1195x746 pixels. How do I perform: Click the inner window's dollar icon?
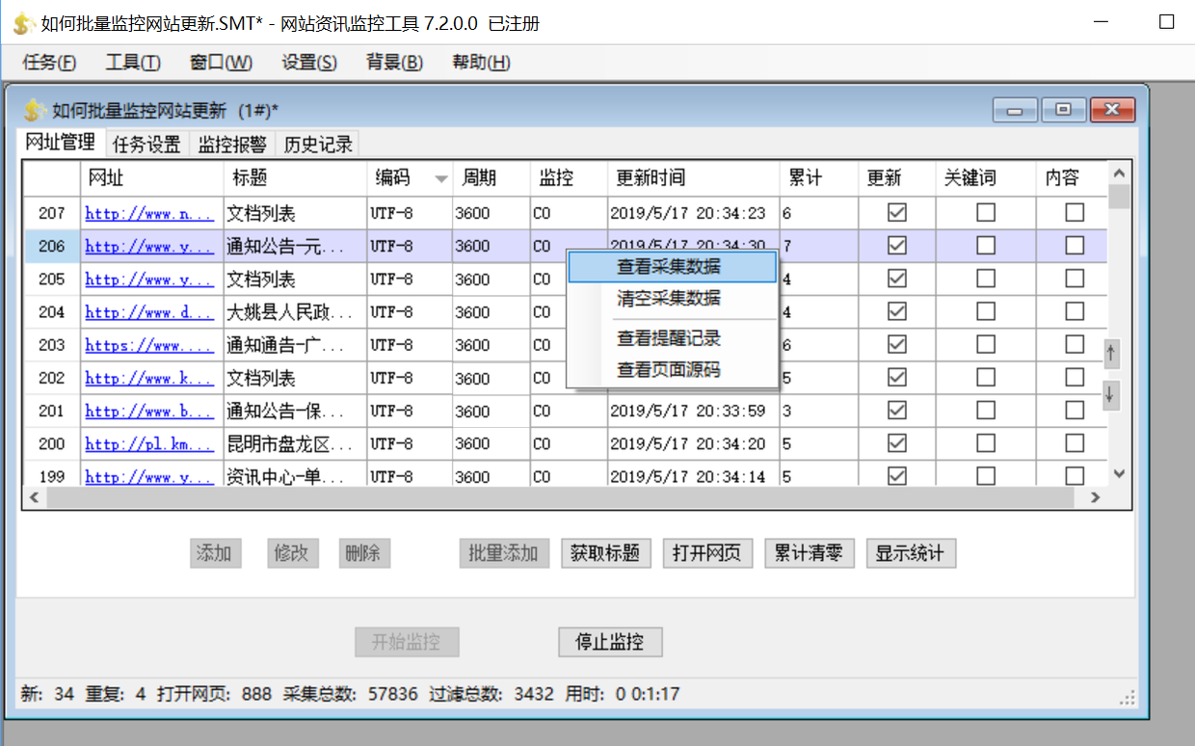(x=35, y=110)
